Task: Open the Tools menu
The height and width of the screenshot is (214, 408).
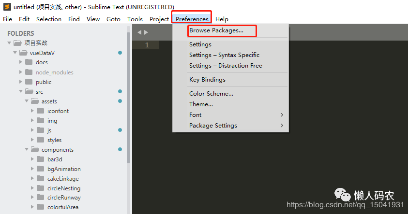Action: [135, 19]
